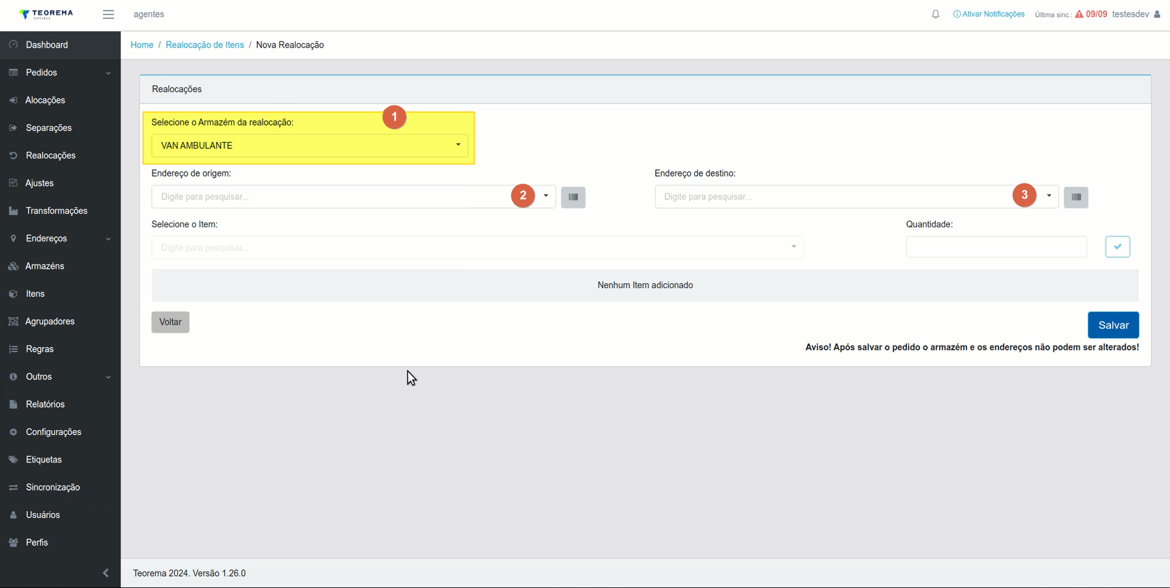Open Transformações menu item
This screenshot has width=1170, height=588.
[60, 211]
